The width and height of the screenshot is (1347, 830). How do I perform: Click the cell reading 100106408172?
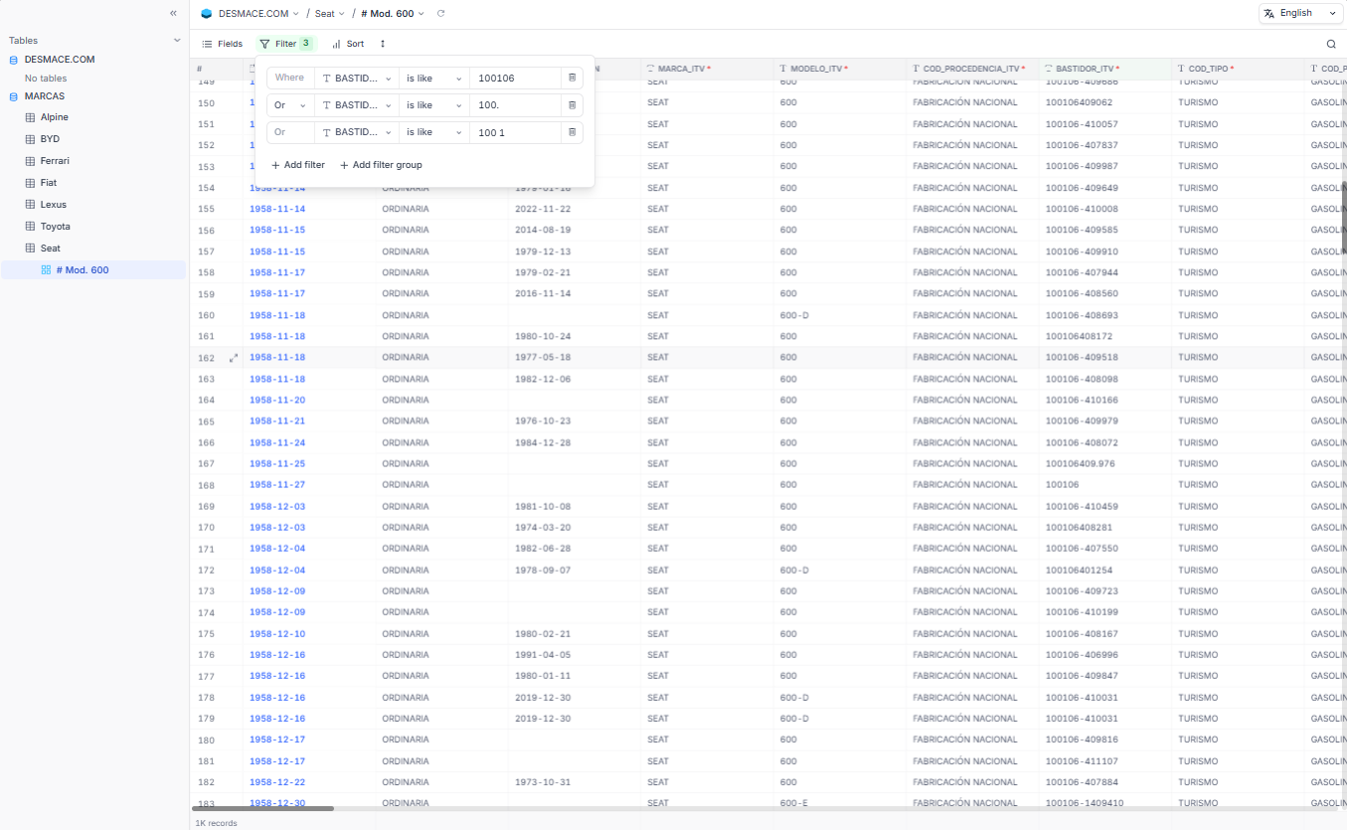click(x=1105, y=337)
